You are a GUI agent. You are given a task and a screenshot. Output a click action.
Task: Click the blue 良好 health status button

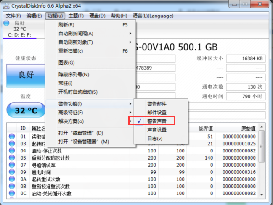(x=26, y=76)
